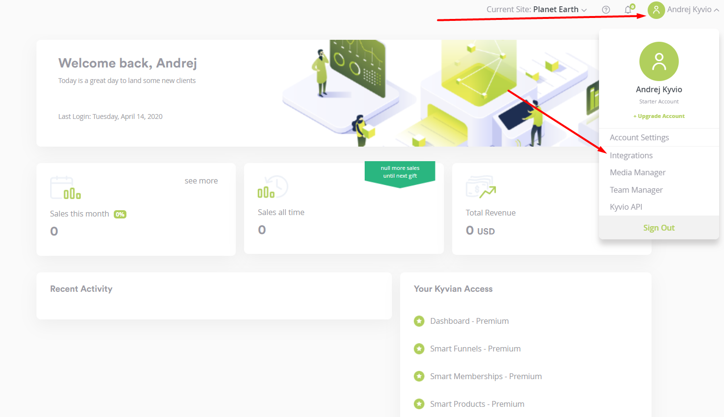Click the Sales this month label
Image resolution: width=724 pixels, height=417 pixels.
[79, 214]
